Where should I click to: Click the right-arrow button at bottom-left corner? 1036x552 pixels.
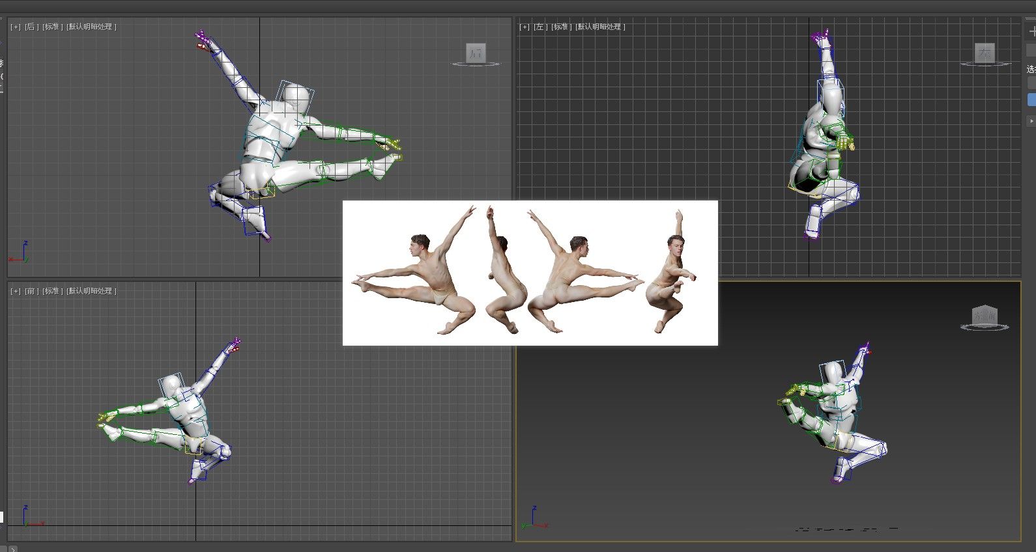(12, 549)
